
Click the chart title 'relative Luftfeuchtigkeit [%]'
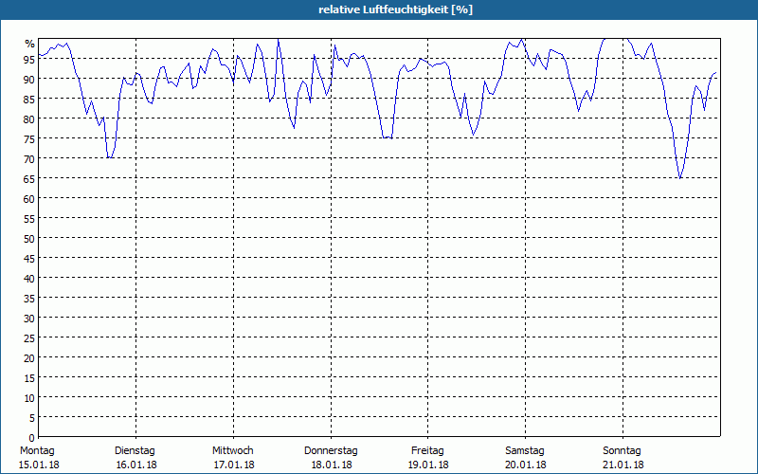(x=395, y=9)
